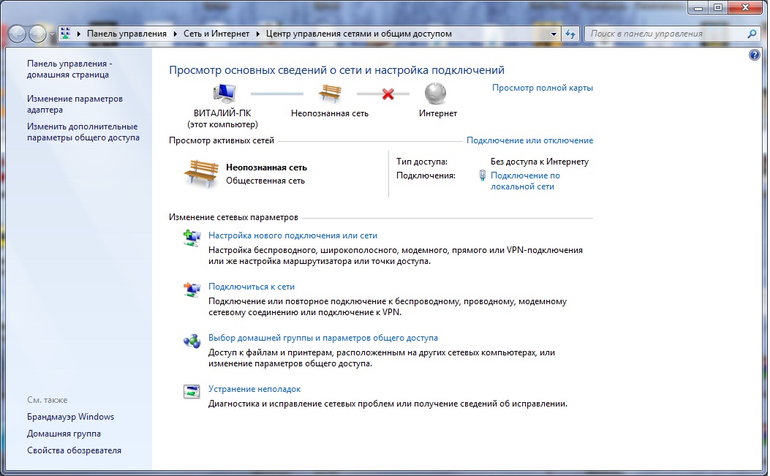Open help with the question mark icon
The image size is (770, 476).
tap(755, 55)
